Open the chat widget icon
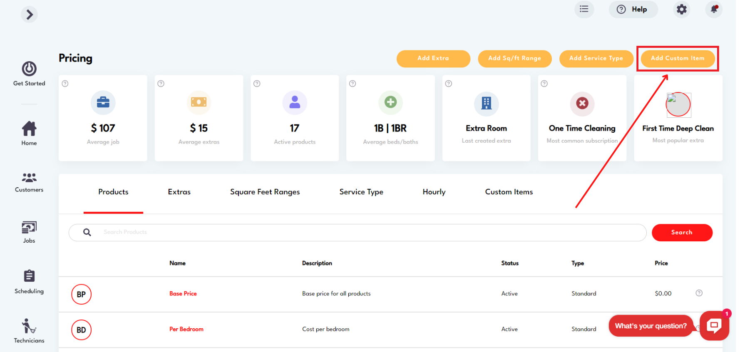 [714, 326]
